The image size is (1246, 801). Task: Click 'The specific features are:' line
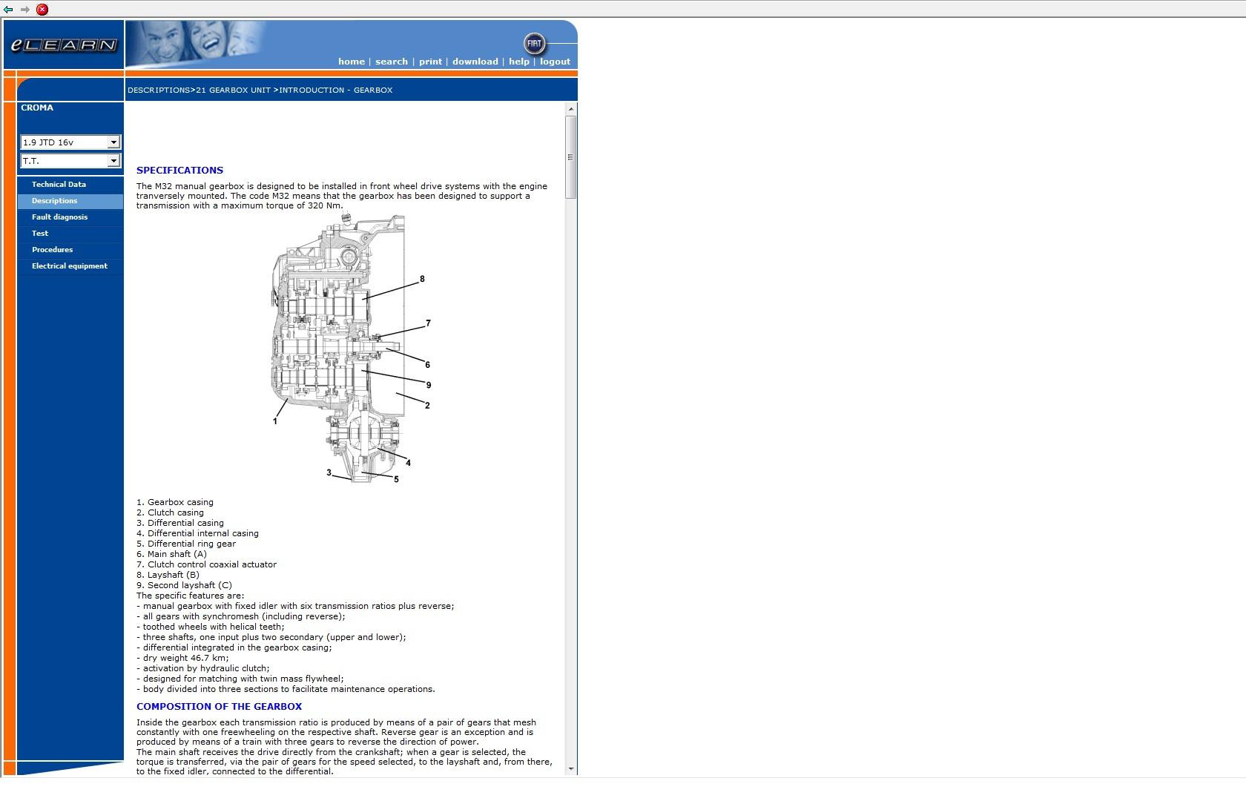[x=190, y=596]
